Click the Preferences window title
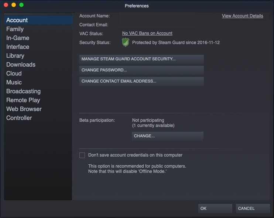274x218 pixels. coord(137,6)
